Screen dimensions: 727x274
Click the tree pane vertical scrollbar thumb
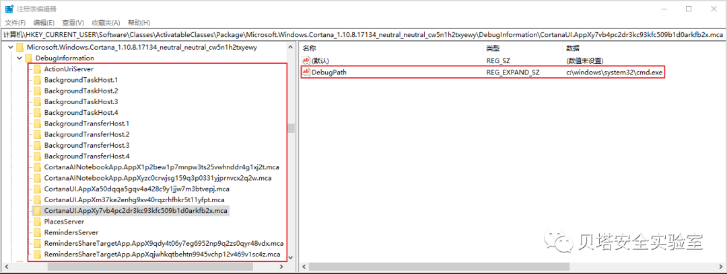291,128
